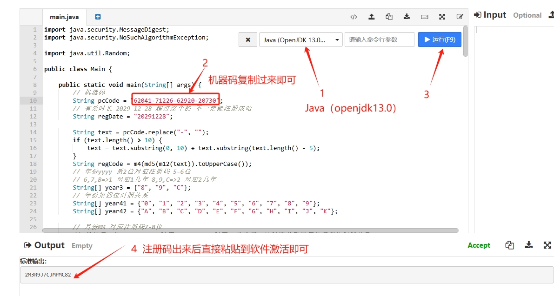Close the run options bar with X
This screenshot has width=554, height=296.
(248, 40)
